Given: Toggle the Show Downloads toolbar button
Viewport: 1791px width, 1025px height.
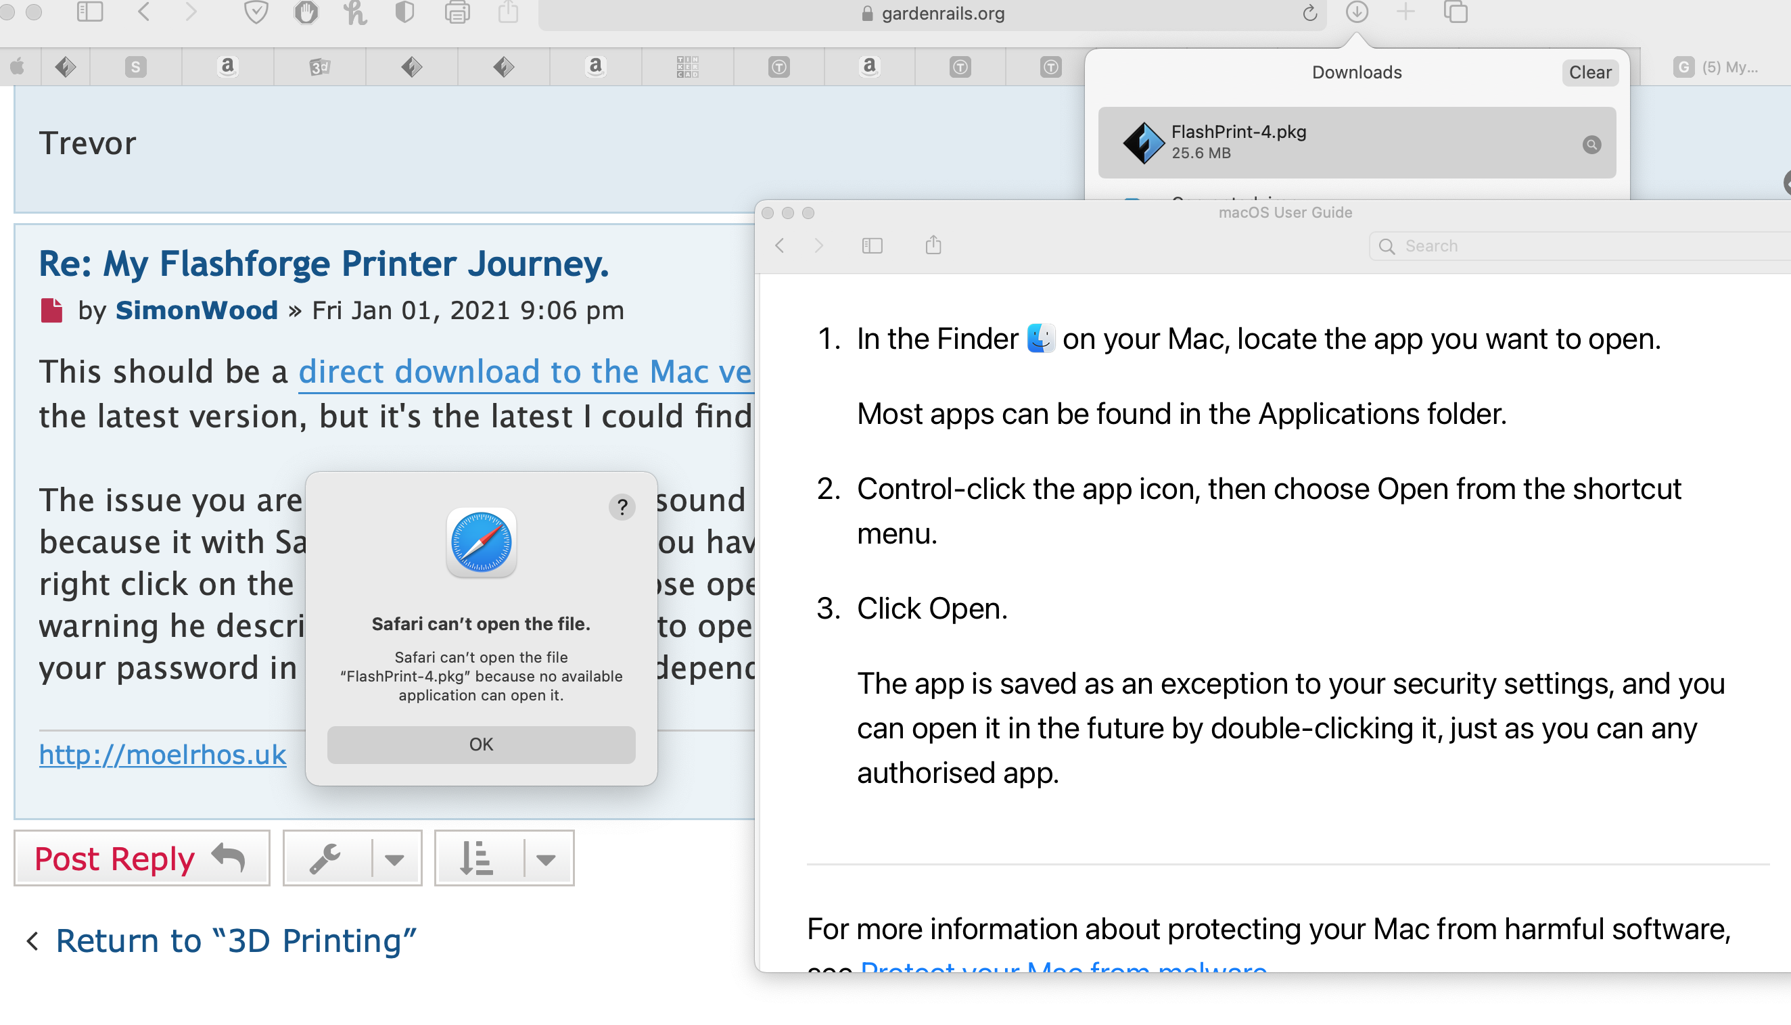Looking at the screenshot, I should (x=1357, y=12).
